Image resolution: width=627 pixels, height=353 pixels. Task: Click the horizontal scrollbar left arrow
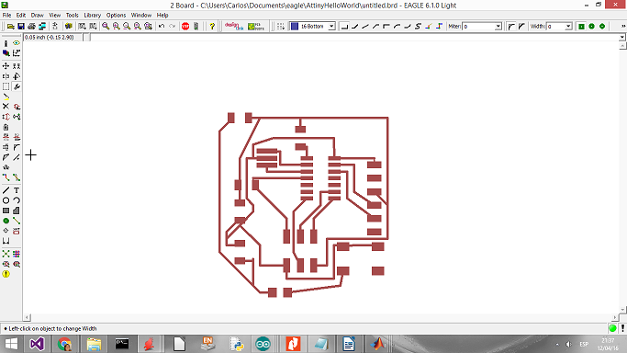(27, 317)
